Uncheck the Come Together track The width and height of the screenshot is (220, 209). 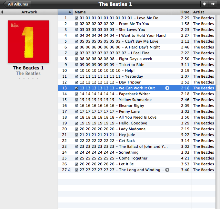click(76, 158)
